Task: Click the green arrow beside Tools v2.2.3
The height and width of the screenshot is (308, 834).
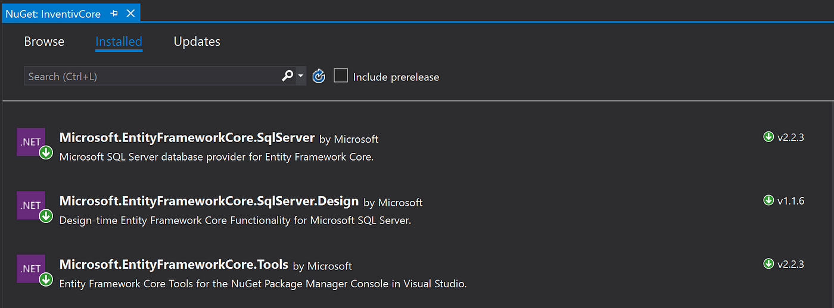Action: point(768,263)
